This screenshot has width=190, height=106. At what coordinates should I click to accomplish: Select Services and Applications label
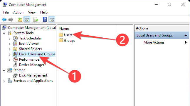coord(33,81)
